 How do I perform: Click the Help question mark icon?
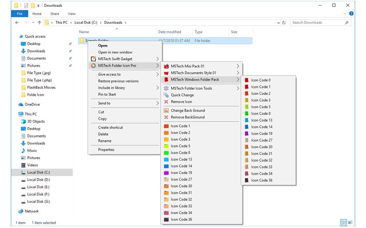[x=351, y=13]
